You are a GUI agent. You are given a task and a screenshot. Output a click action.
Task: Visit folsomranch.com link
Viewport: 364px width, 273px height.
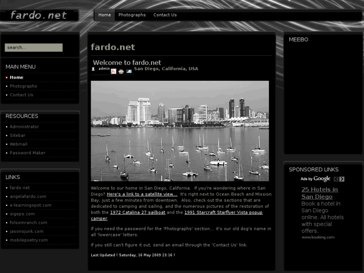pyautogui.click(x=29, y=222)
